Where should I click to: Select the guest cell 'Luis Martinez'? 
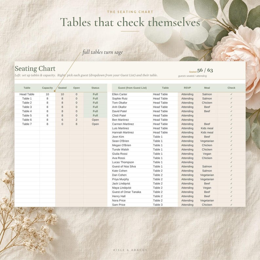click(x=132, y=128)
